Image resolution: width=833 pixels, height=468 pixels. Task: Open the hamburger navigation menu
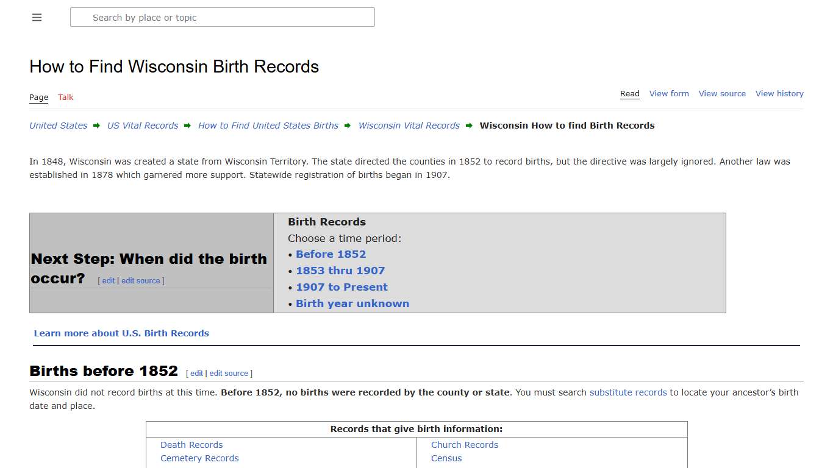pyautogui.click(x=37, y=17)
